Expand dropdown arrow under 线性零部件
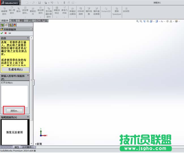 25,17
